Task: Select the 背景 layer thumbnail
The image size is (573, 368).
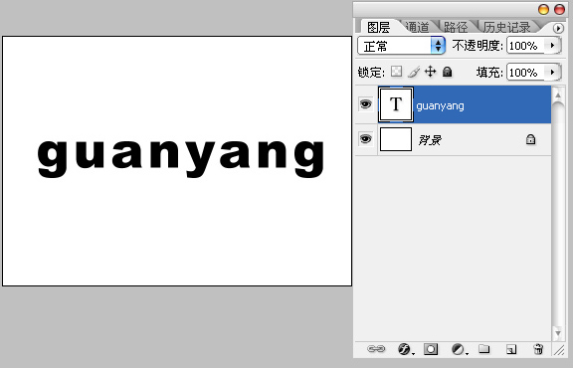Action: pos(396,139)
